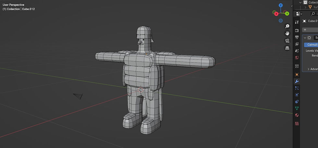Open the properties editor type dropdown
318x148 pixels.
click(299, 14)
